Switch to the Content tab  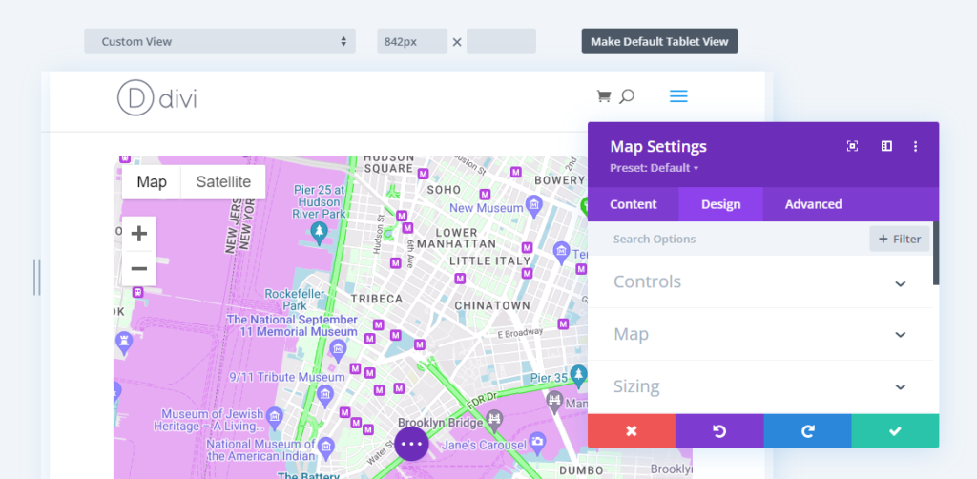pos(634,204)
